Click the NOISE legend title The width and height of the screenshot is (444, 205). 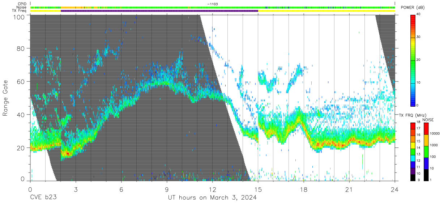pos(428,120)
